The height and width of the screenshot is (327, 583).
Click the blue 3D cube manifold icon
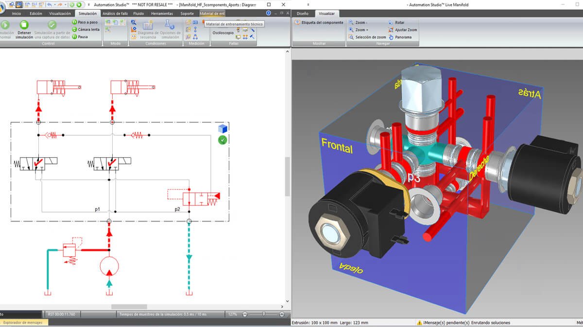(x=223, y=129)
